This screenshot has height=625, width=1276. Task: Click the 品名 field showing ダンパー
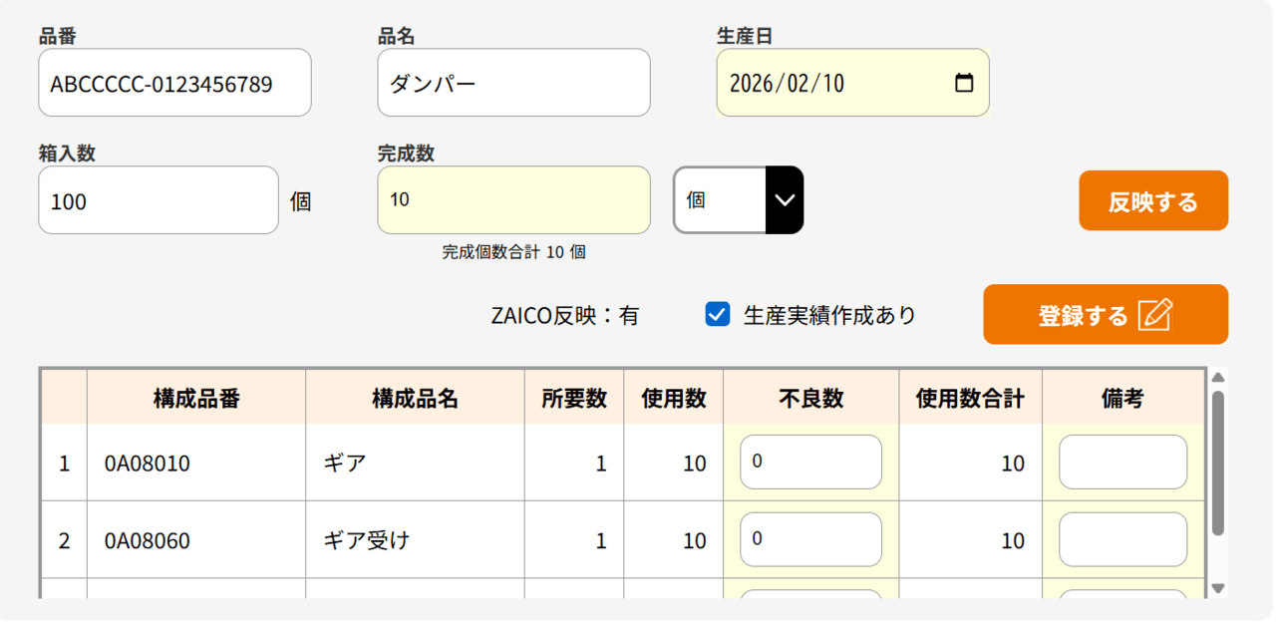[x=513, y=83]
